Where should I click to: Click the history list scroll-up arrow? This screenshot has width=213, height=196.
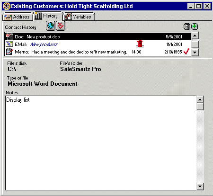(x=195, y=36)
